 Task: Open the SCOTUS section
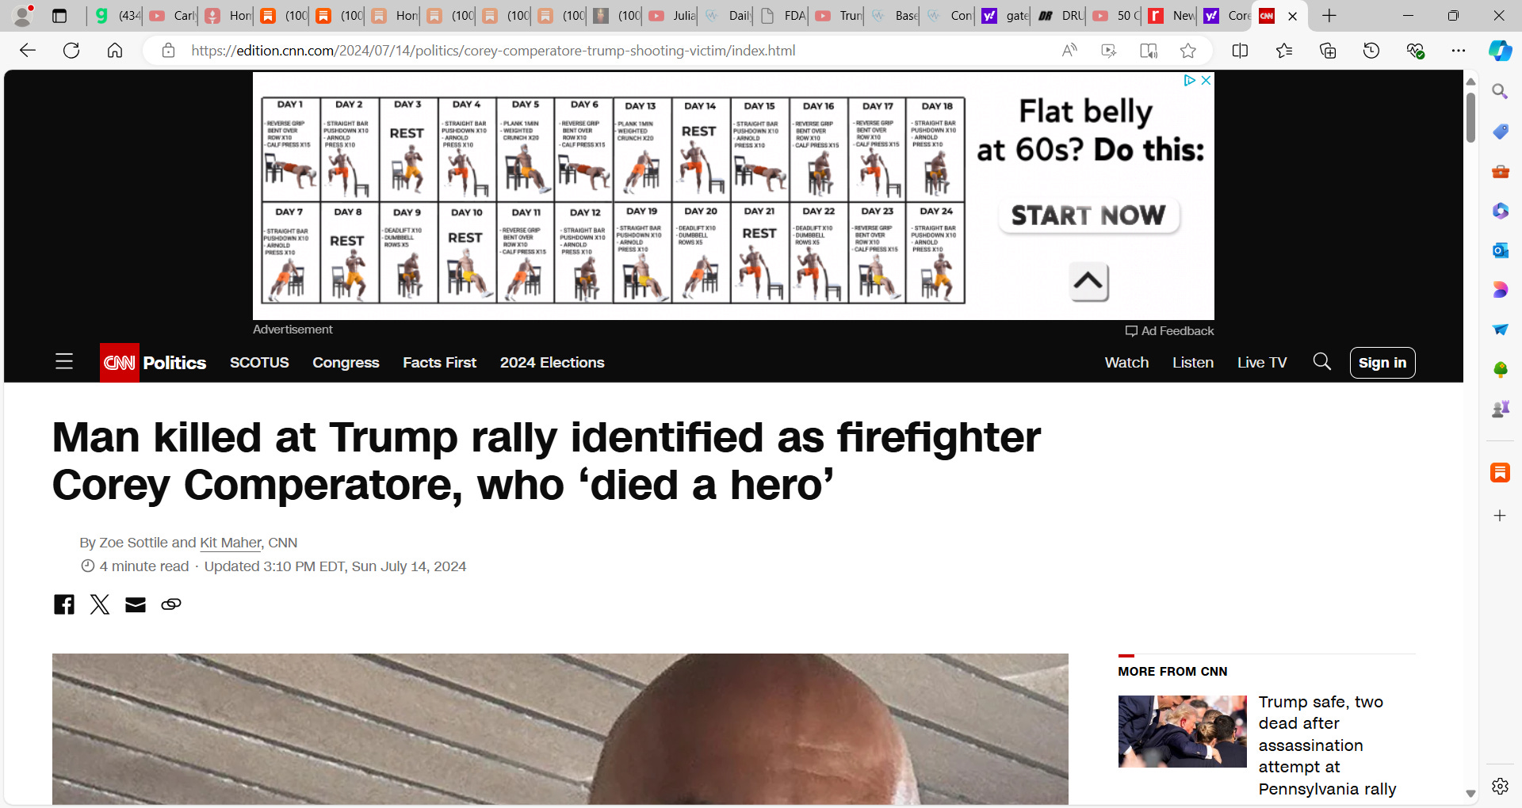(x=259, y=362)
